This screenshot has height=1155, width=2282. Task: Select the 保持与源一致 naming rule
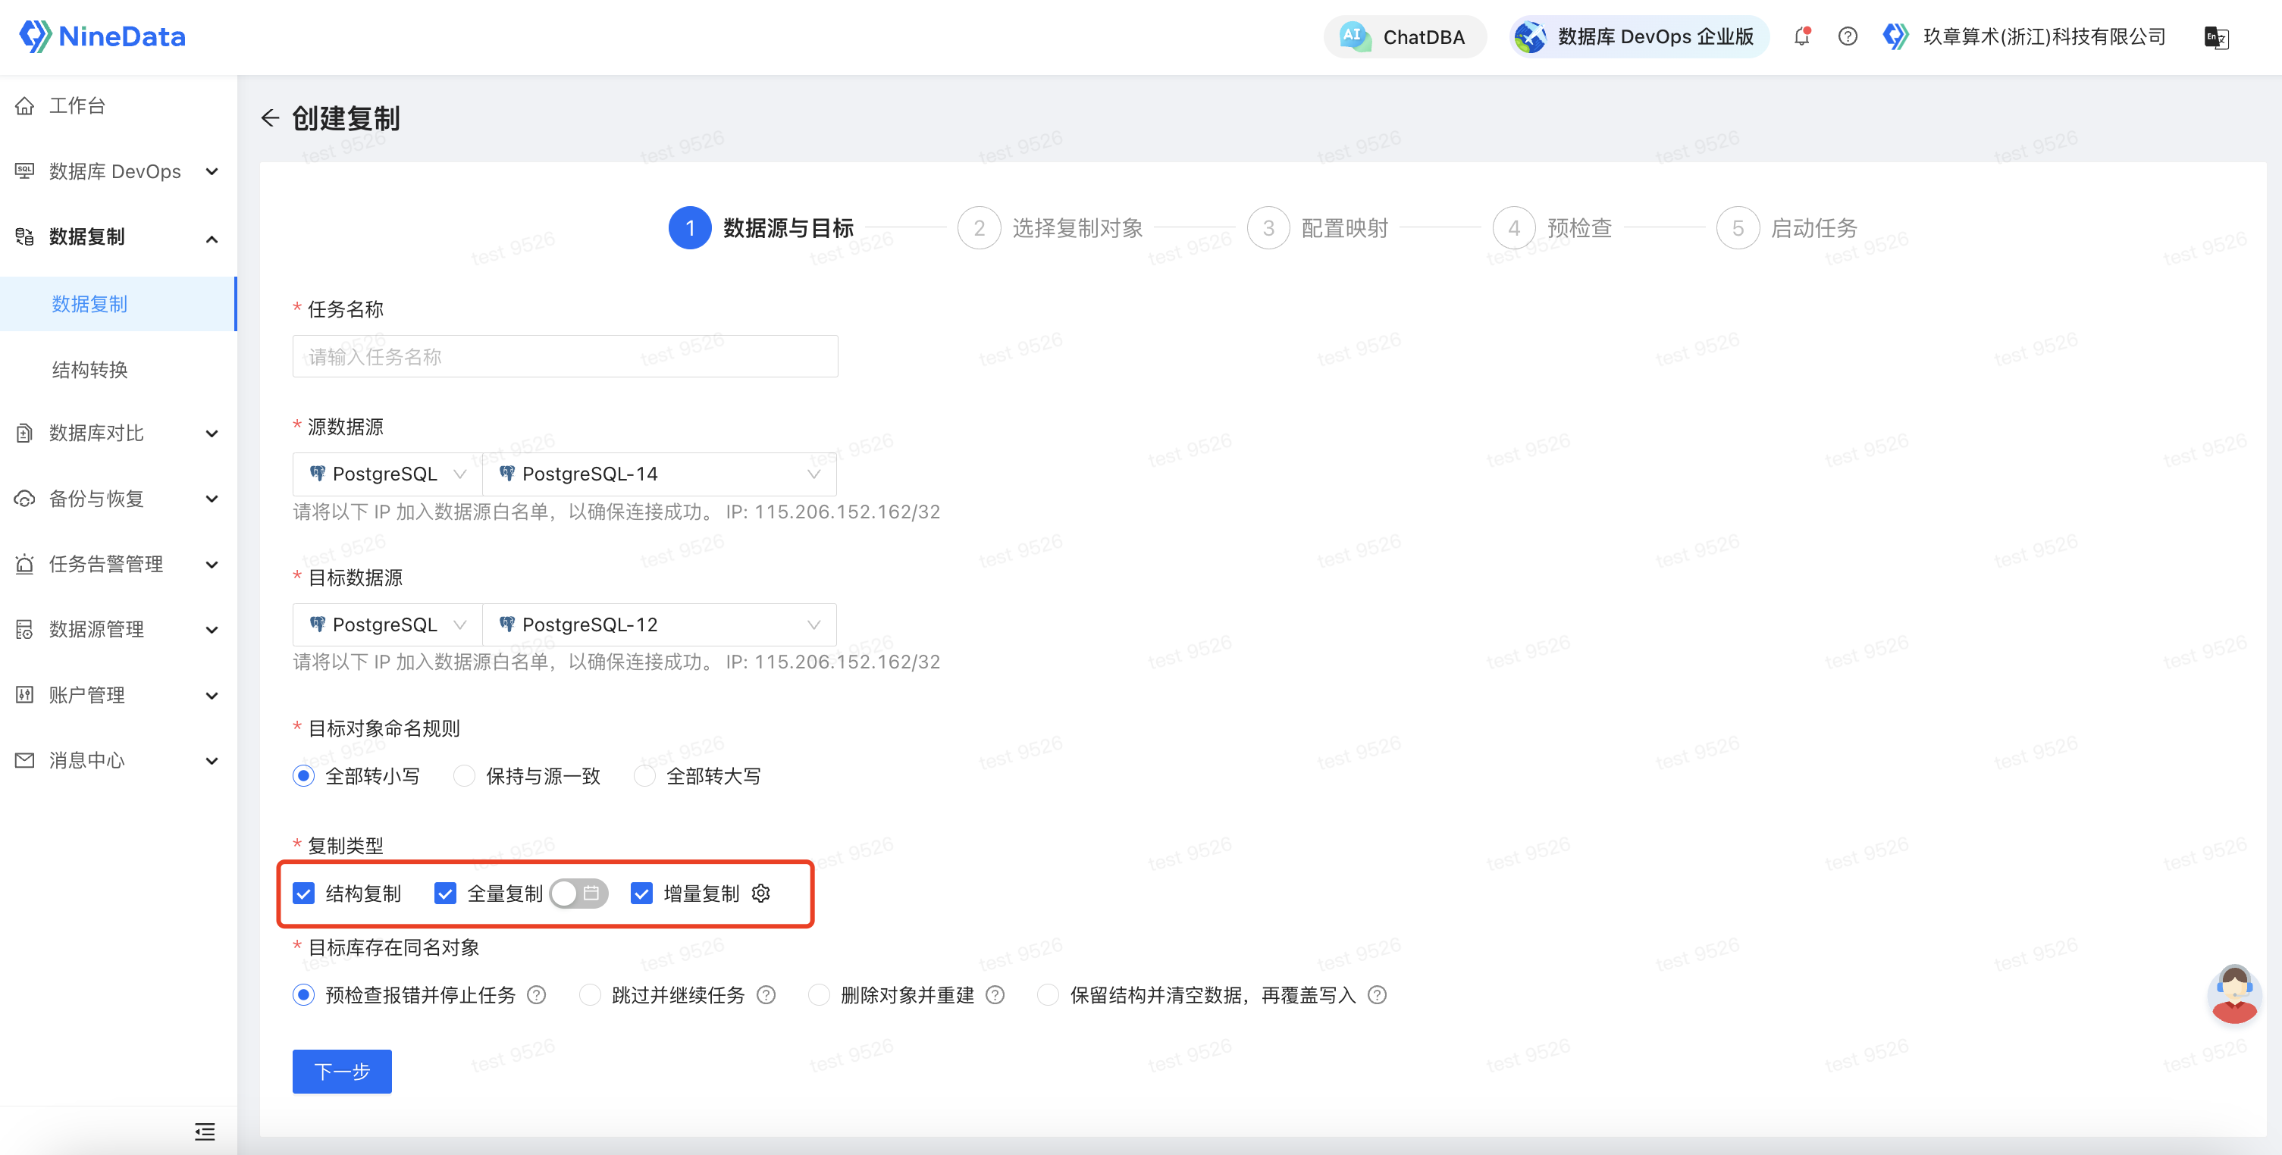pos(464,776)
